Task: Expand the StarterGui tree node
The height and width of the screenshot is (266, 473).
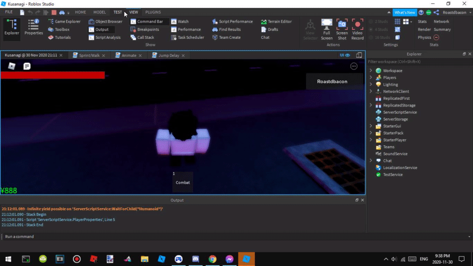Action: click(x=371, y=126)
